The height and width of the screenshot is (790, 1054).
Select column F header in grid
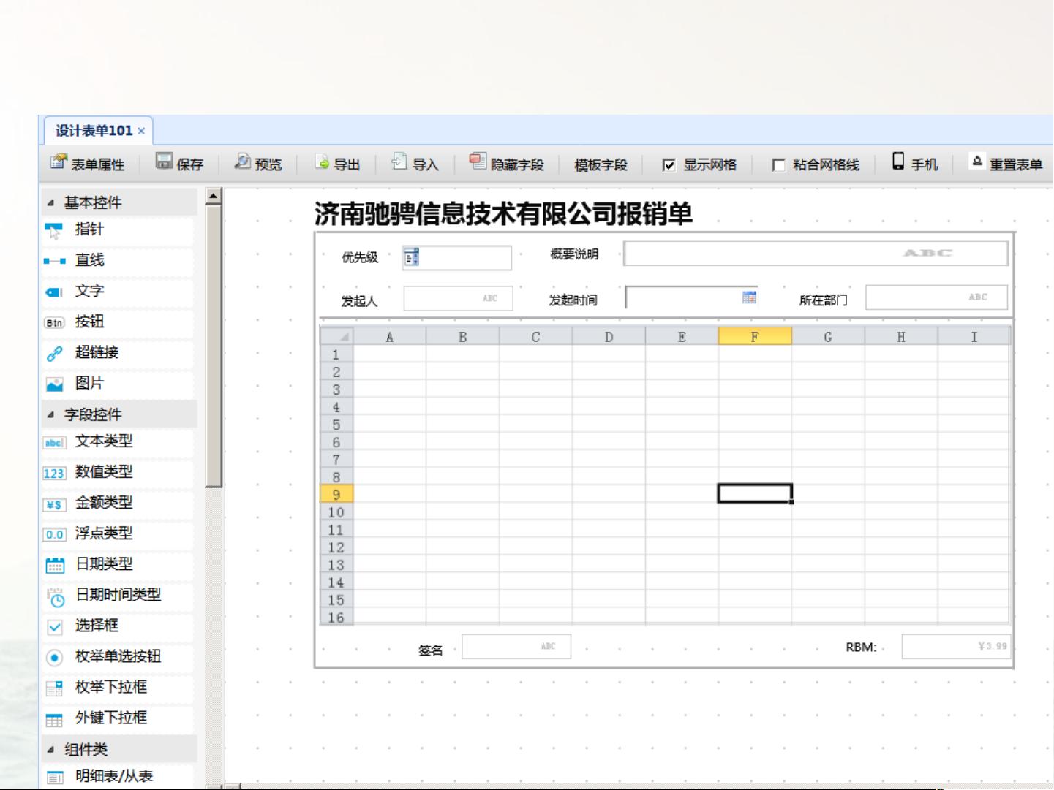point(755,336)
